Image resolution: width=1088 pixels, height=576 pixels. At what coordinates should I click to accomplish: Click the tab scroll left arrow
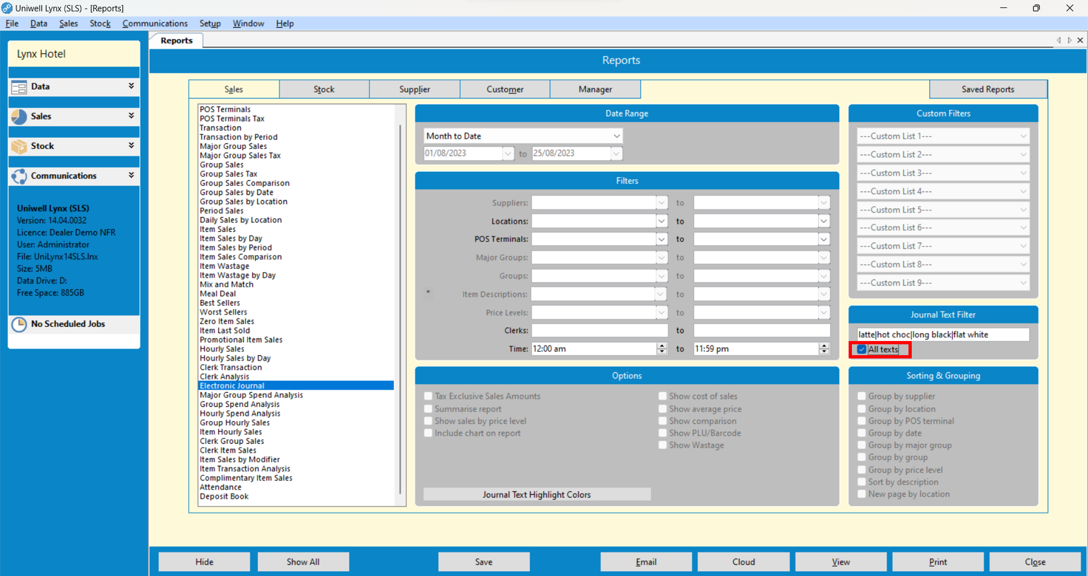(1059, 40)
